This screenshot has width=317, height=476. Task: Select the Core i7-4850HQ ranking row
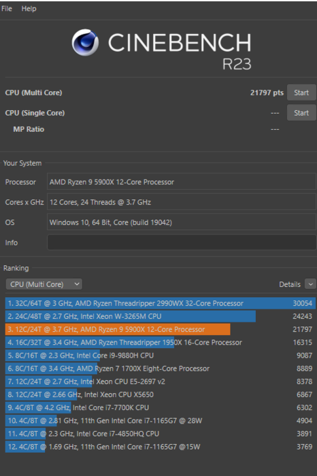pos(161,434)
